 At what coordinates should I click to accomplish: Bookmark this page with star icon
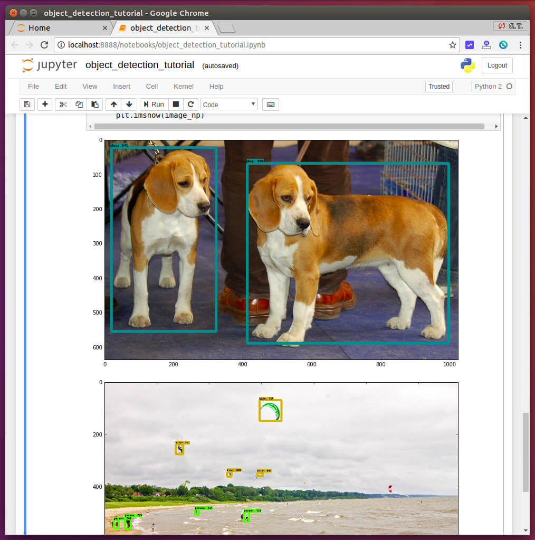pos(452,45)
